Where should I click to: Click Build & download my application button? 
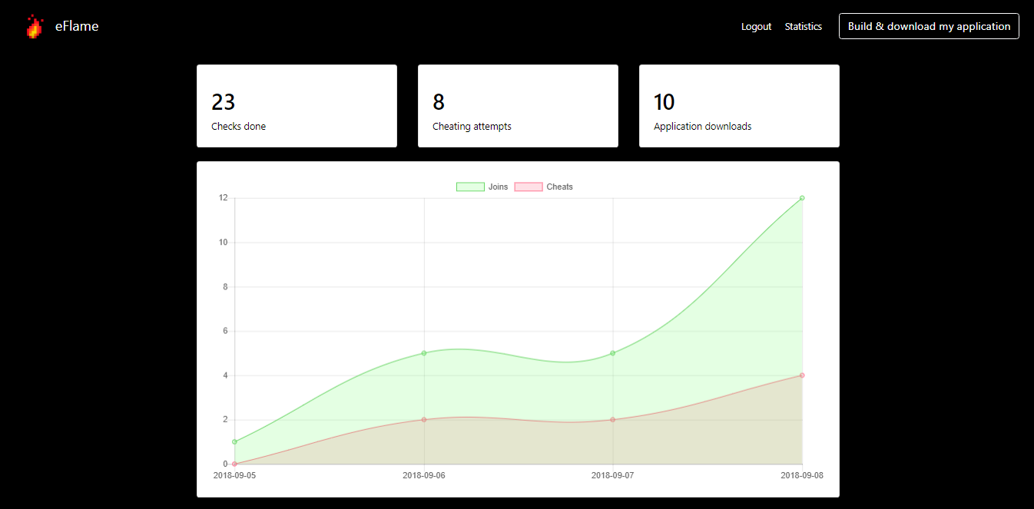(929, 26)
